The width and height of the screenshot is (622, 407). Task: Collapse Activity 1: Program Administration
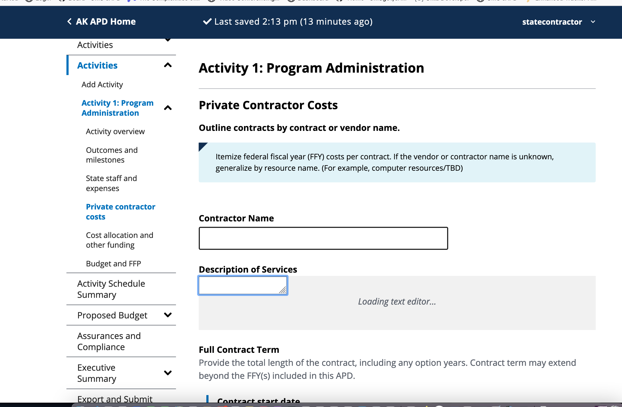click(168, 108)
